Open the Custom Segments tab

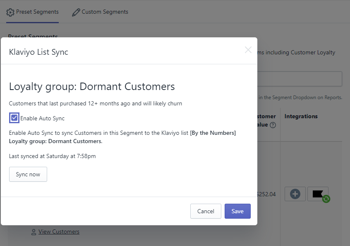tap(100, 12)
